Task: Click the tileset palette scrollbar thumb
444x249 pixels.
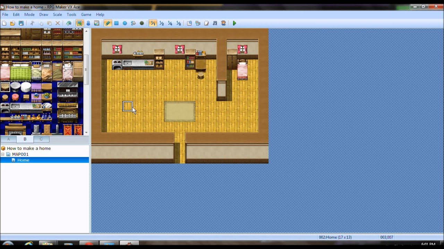Action: [86, 69]
